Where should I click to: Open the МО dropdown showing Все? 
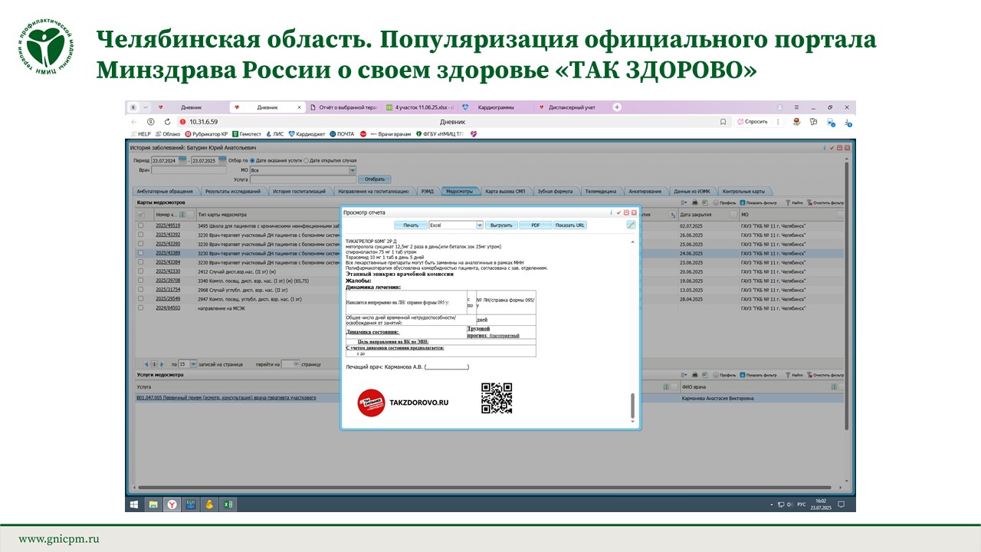pos(353,170)
